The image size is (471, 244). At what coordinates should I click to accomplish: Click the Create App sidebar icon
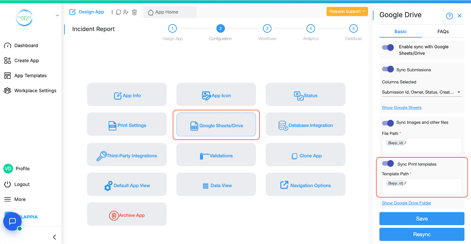(7, 61)
